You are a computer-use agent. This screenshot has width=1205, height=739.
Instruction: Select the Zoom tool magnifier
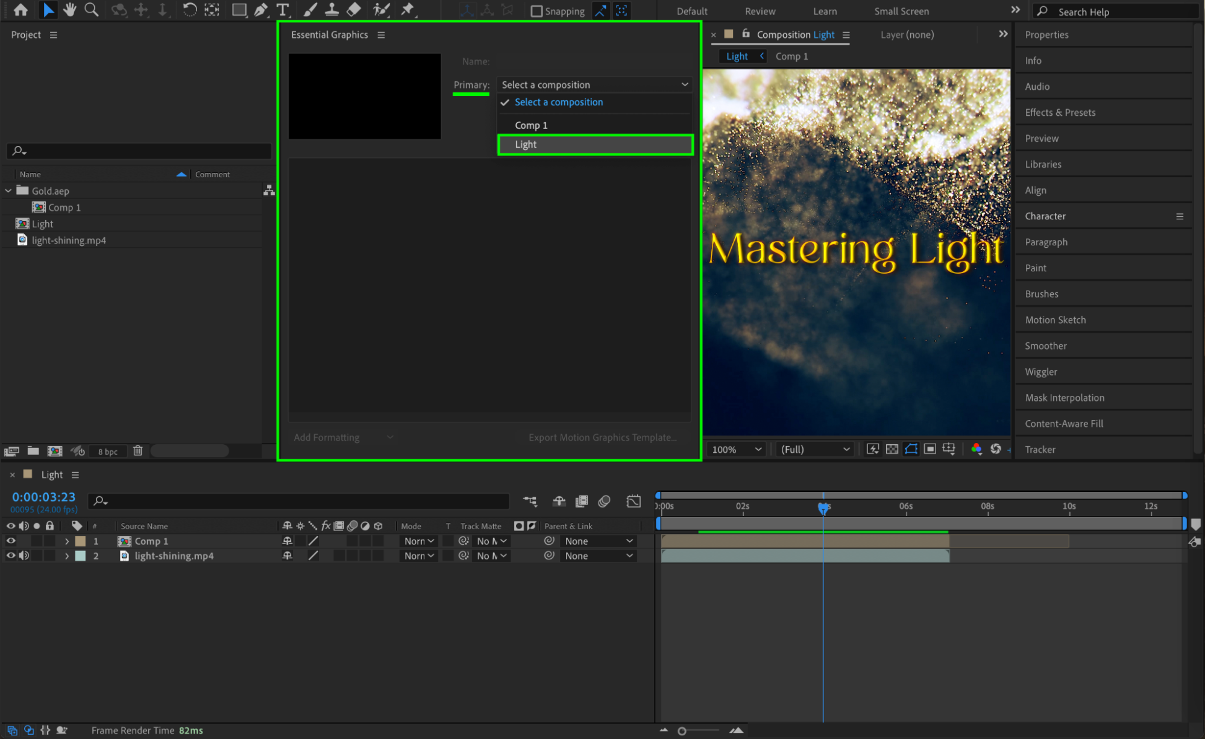pos(91,10)
